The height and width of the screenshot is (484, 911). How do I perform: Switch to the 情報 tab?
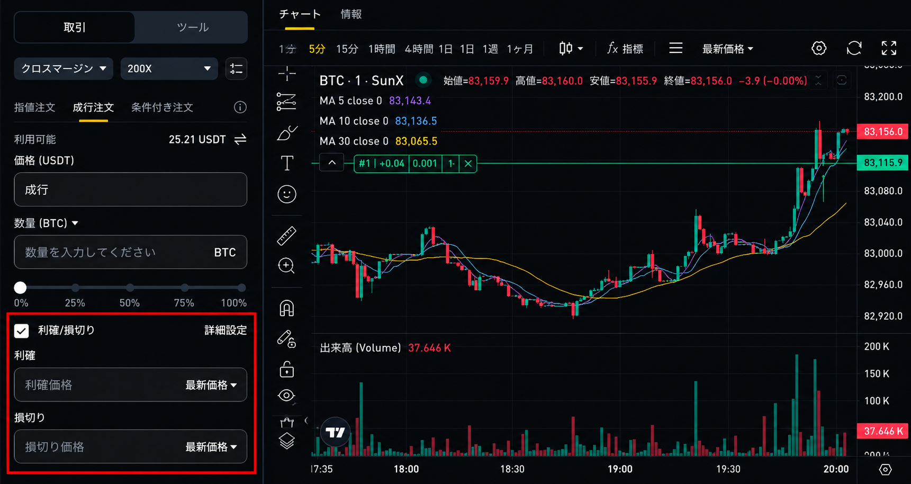click(351, 14)
